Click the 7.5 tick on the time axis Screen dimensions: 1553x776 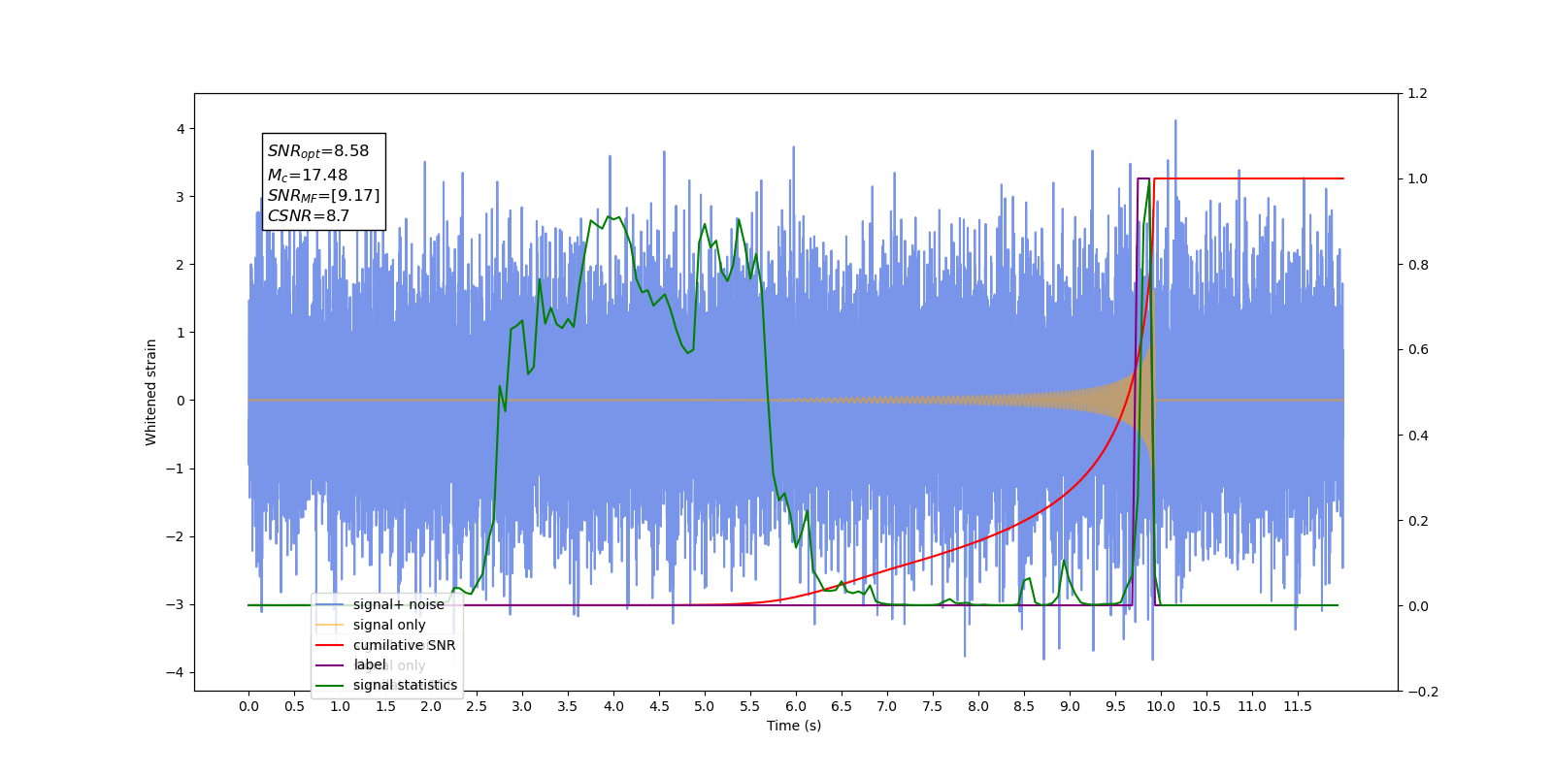coord(933,706)
